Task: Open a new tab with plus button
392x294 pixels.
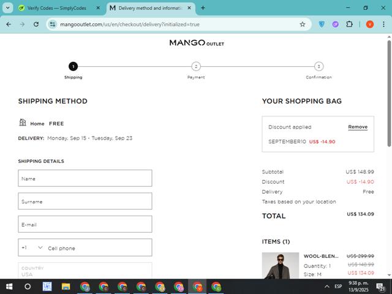Action: 203,8
